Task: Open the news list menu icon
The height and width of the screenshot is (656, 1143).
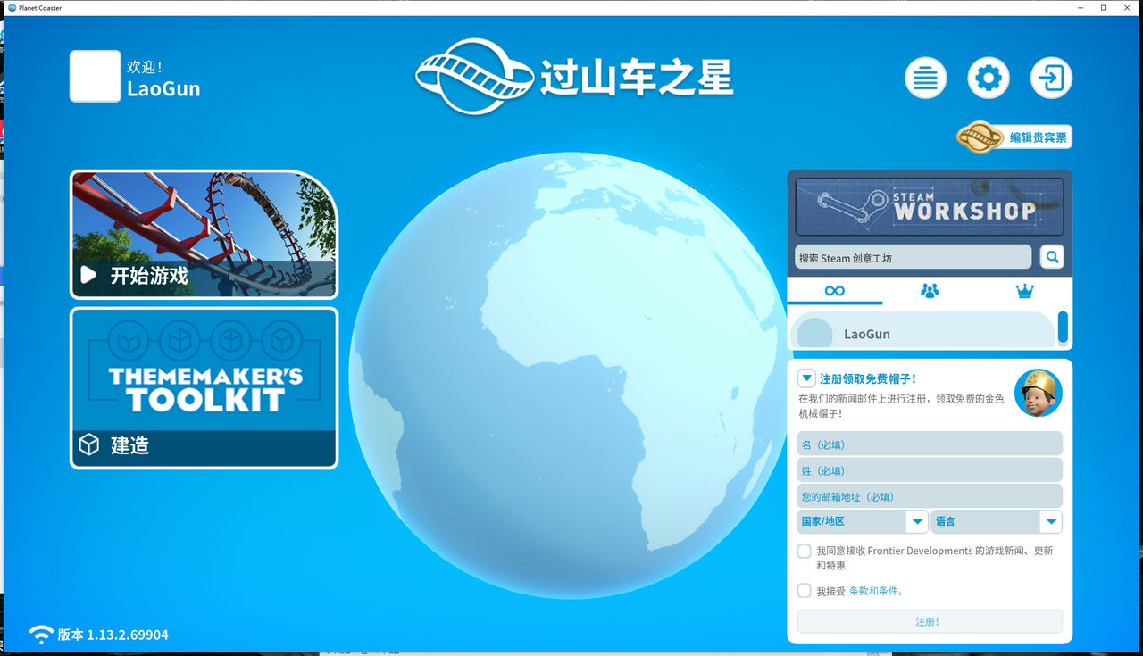Action: tap(926, 79)
